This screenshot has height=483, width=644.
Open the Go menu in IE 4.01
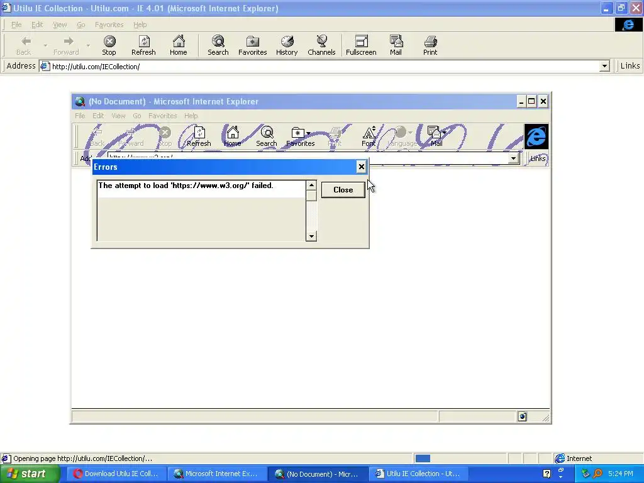[x=81, y=25]
